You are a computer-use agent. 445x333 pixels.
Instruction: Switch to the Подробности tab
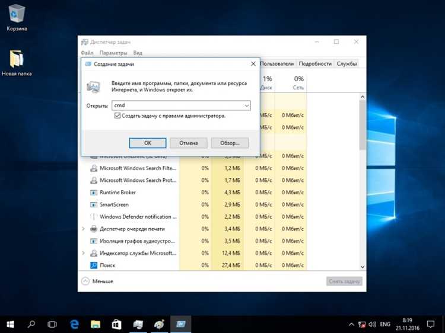[315, 64]
